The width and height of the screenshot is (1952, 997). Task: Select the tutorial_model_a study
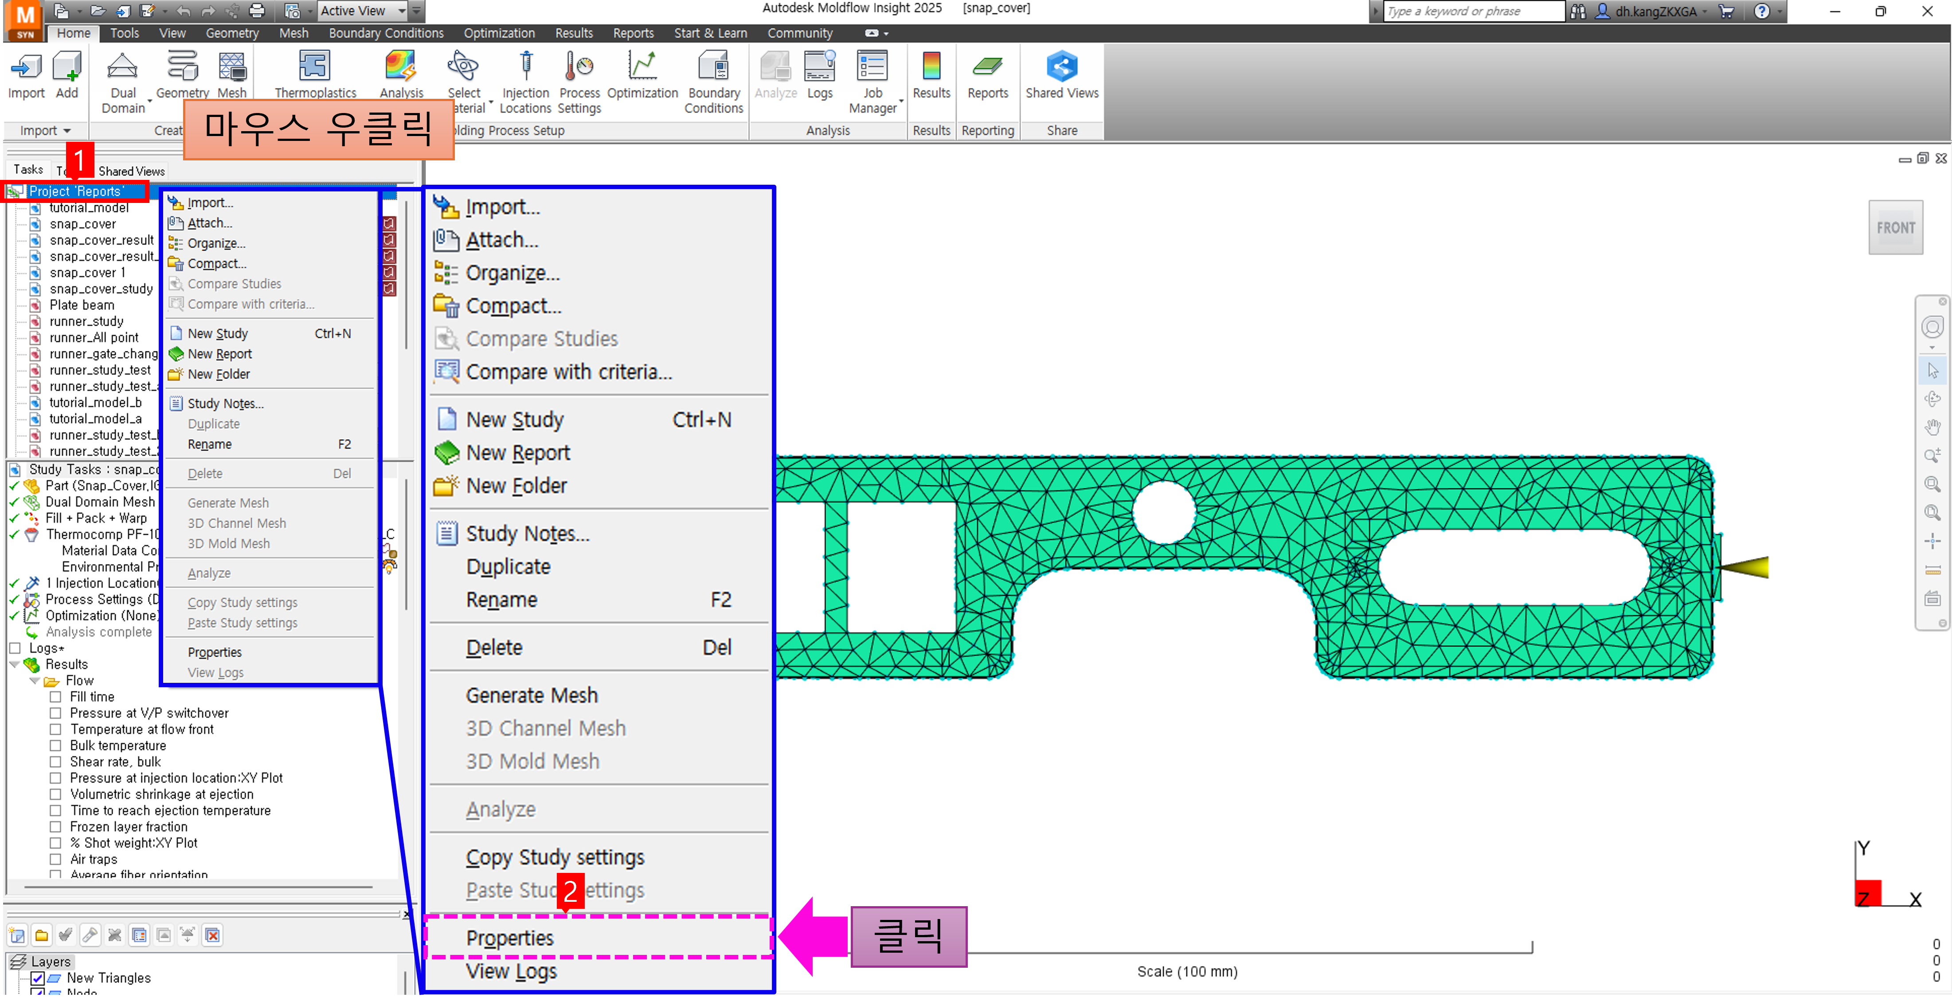[x=95, y=419]
